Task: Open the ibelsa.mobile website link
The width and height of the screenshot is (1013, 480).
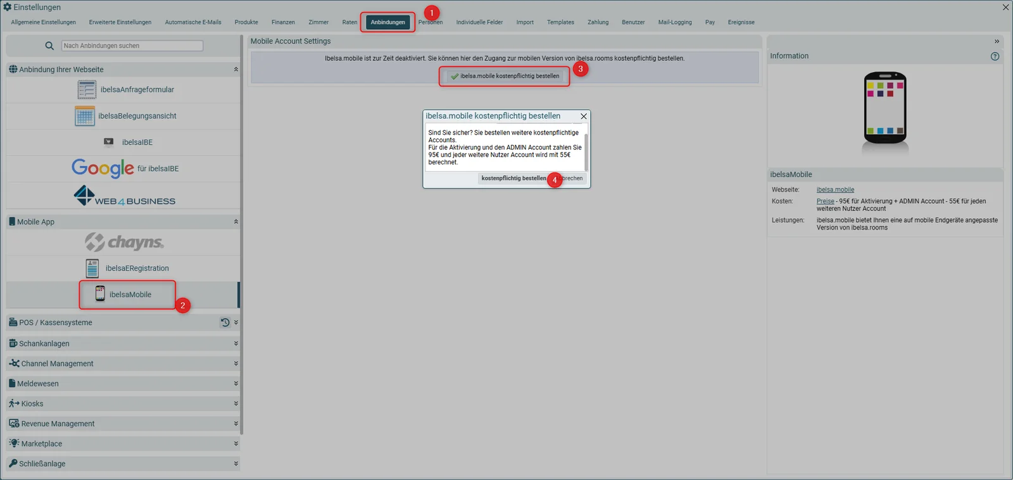Action: [x=835, y=190]
